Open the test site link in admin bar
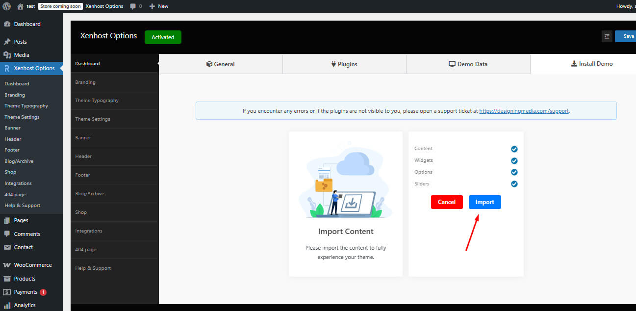Viewport: 636px width, 311px height. [31, 6]
